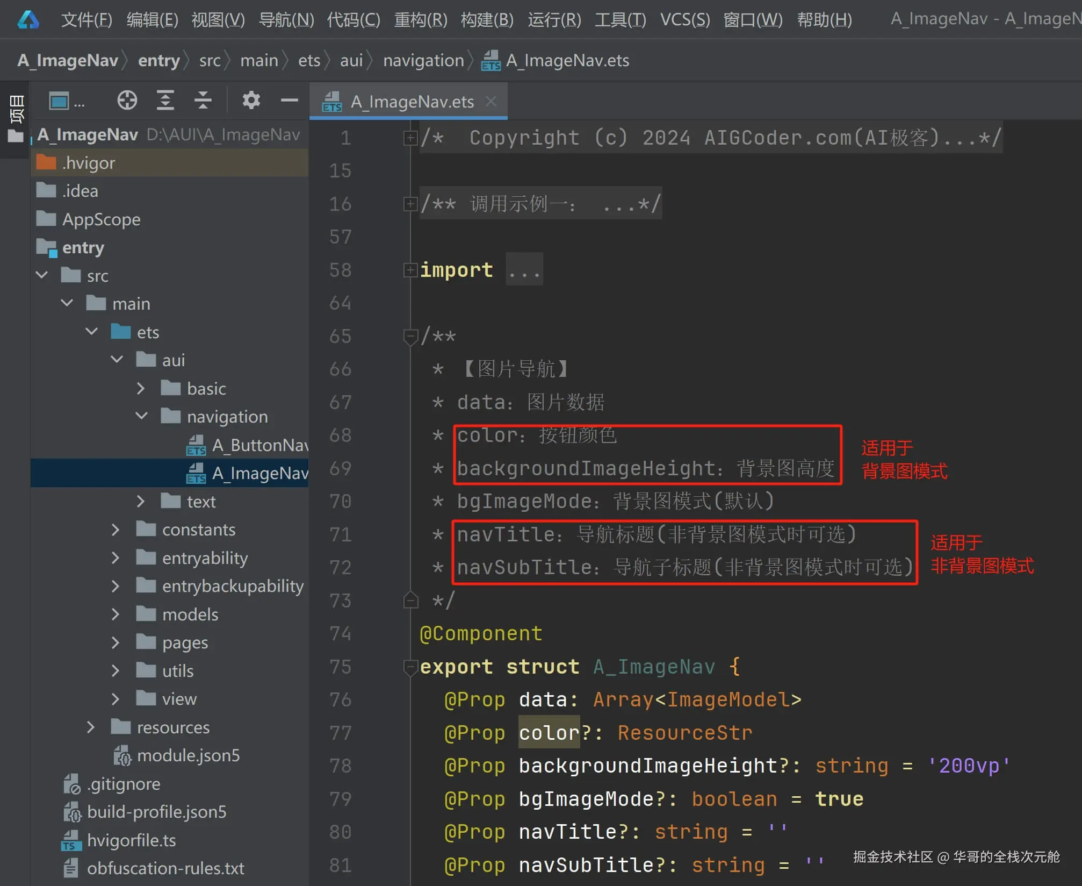The height and width of the screenshot is (886, 1082).
Task: Hide the project panel with minus icon
Action: click(x=289, y=101)
